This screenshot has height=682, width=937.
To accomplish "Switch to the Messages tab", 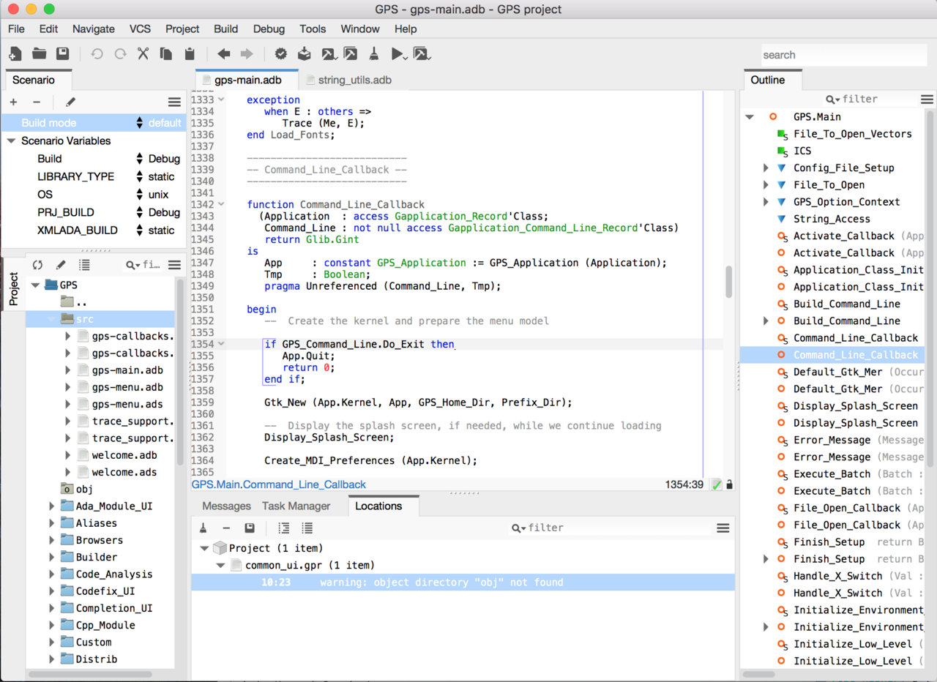I will (x=226, y=506).
